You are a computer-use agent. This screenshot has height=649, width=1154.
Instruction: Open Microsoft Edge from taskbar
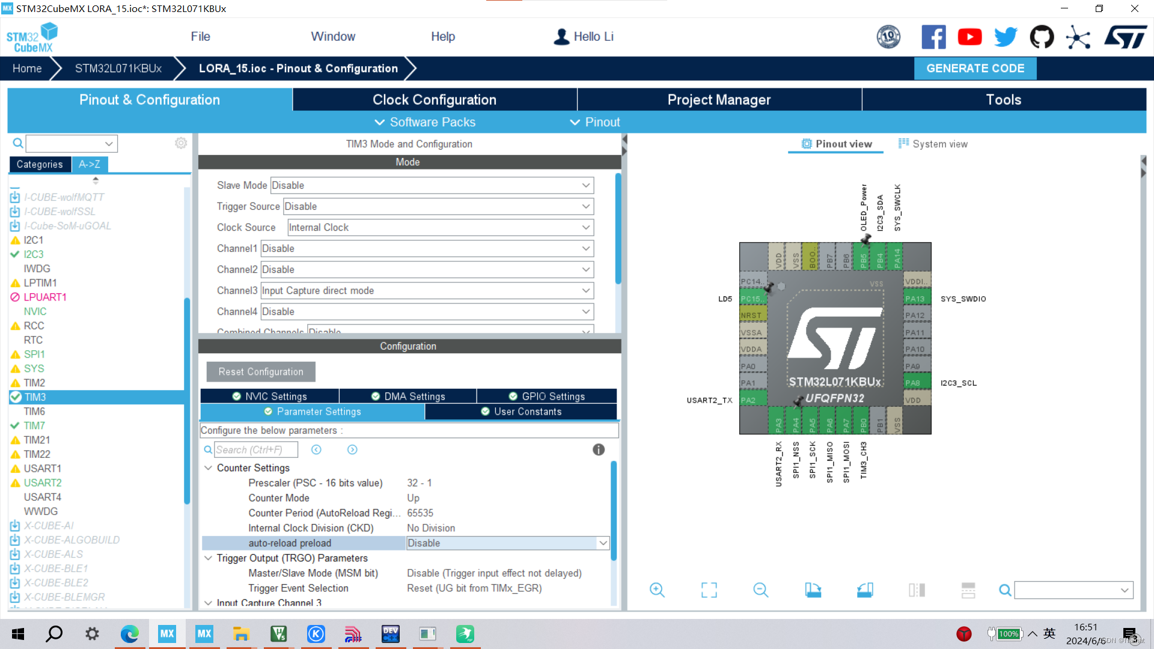pyautogui.click(x=129, y=634)
